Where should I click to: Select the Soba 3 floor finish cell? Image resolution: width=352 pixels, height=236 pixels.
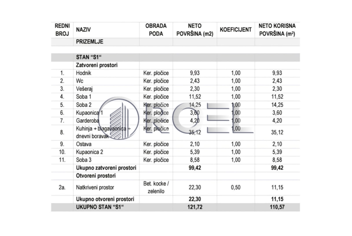pyautogui.click(x=156, y=160)
